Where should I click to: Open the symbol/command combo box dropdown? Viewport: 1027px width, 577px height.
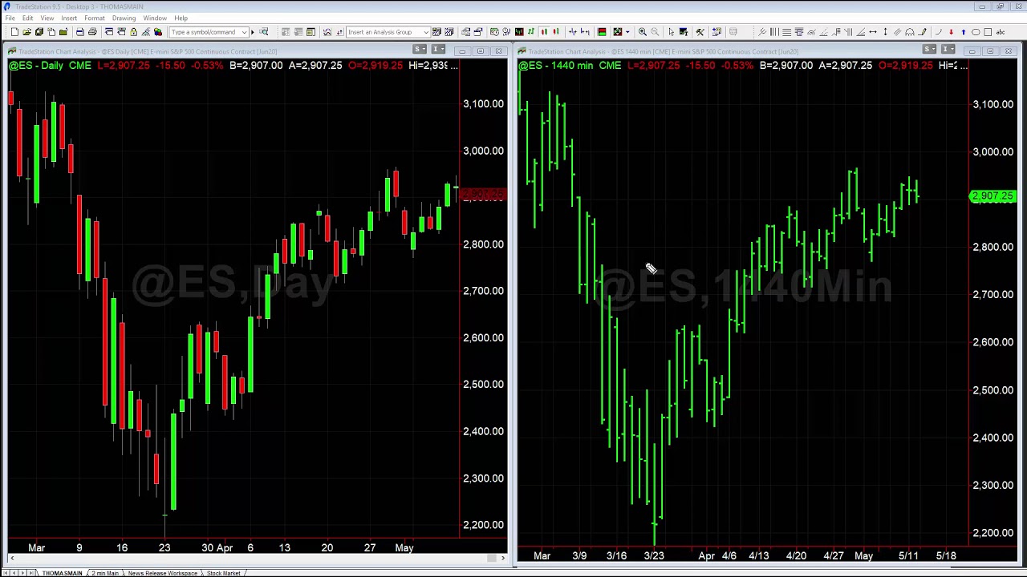[245, 32]
